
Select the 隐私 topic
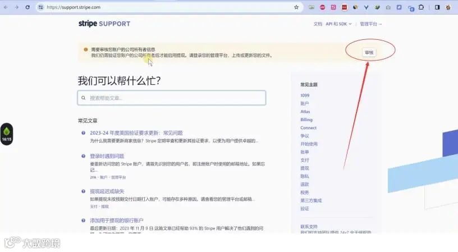305,176
